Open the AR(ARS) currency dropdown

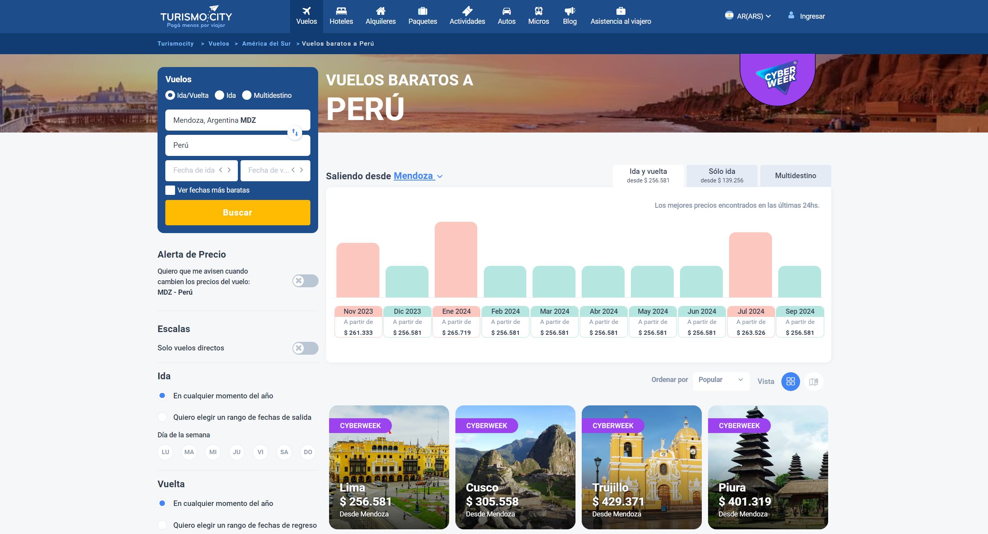click(x=748, y=16)
